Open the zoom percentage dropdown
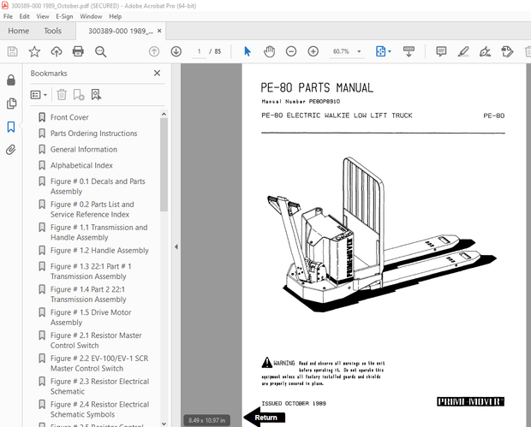 click(x=359, y=51)
